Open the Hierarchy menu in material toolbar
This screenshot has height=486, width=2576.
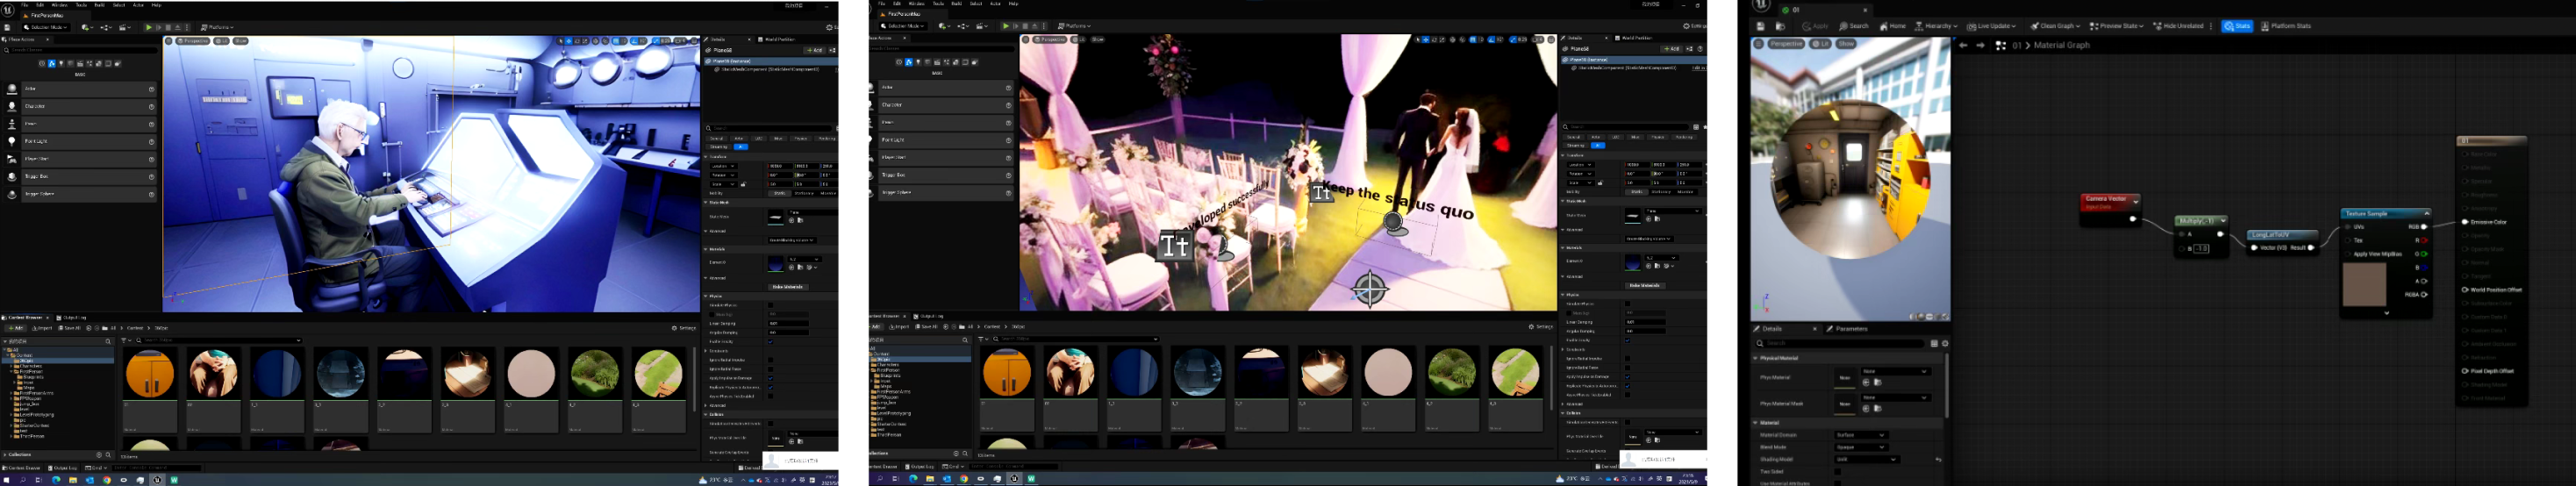point(1936,26)
